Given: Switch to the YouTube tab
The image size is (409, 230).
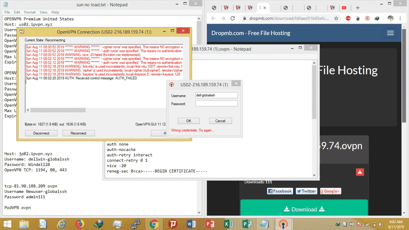Looking at the screenshot, I should [x=344, y=7].
